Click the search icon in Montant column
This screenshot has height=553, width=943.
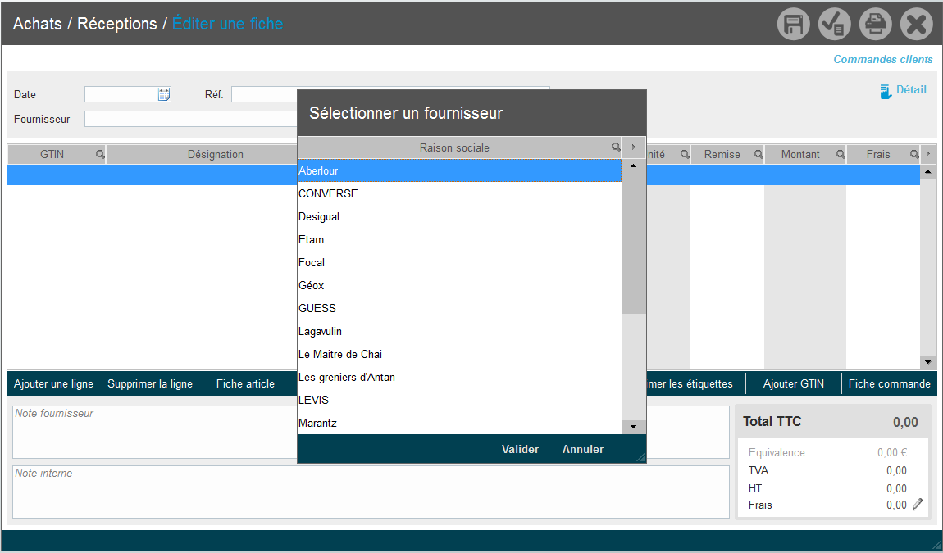(x=840, y=155)
